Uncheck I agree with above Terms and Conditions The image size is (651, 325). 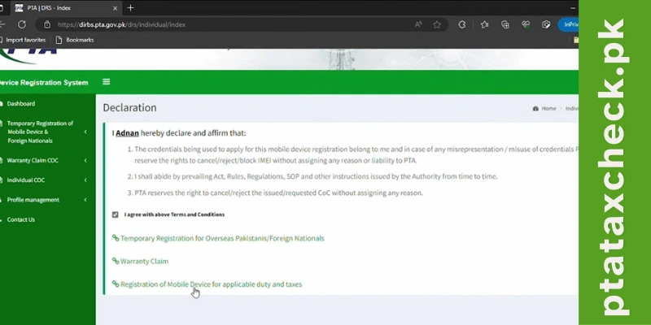tap(115, 214)
